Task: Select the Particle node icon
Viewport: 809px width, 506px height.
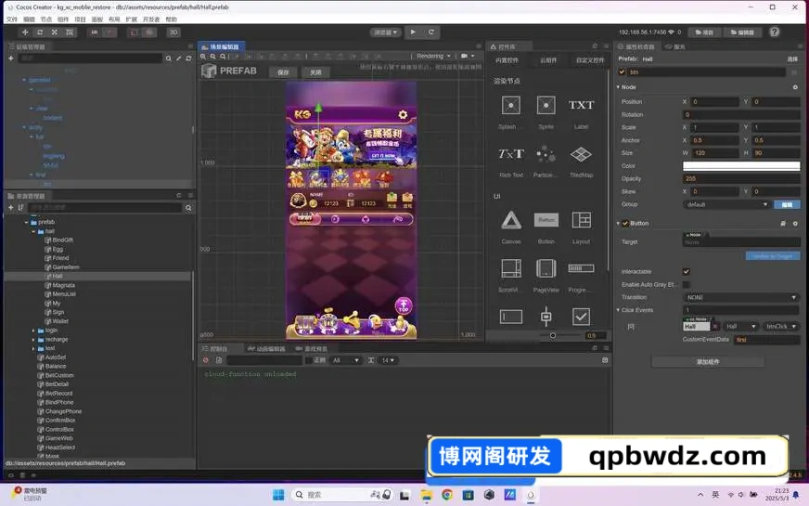Action: 546,154
